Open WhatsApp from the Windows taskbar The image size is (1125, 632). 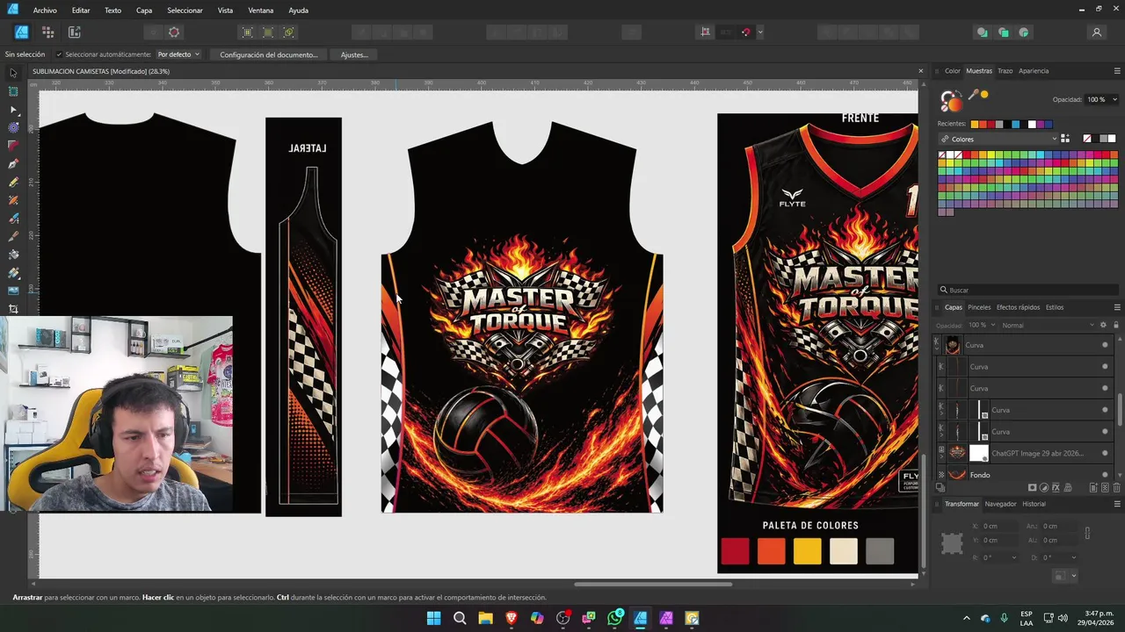pos(614,618)
